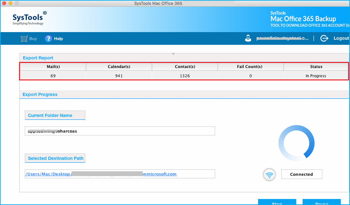Image resolution: width=350 pixels, height=205 pixels.
Task: Open the Help text link
Action: [59, 38]
